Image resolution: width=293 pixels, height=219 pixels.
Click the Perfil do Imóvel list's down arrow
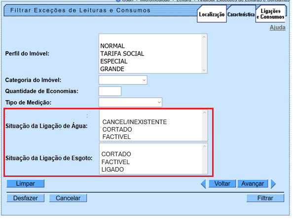(x=204, y=70)
